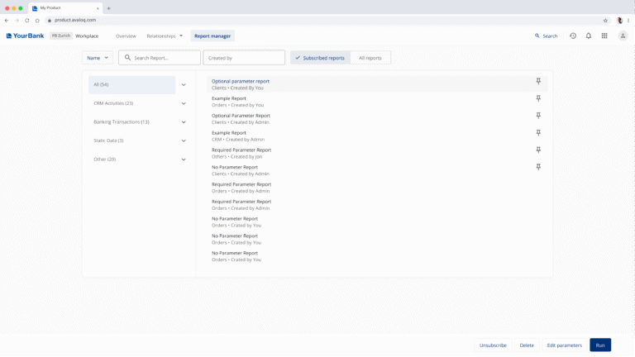Click the Unsubscribe button

493,345
